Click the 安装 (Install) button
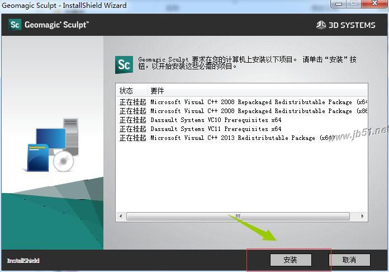 291,260
